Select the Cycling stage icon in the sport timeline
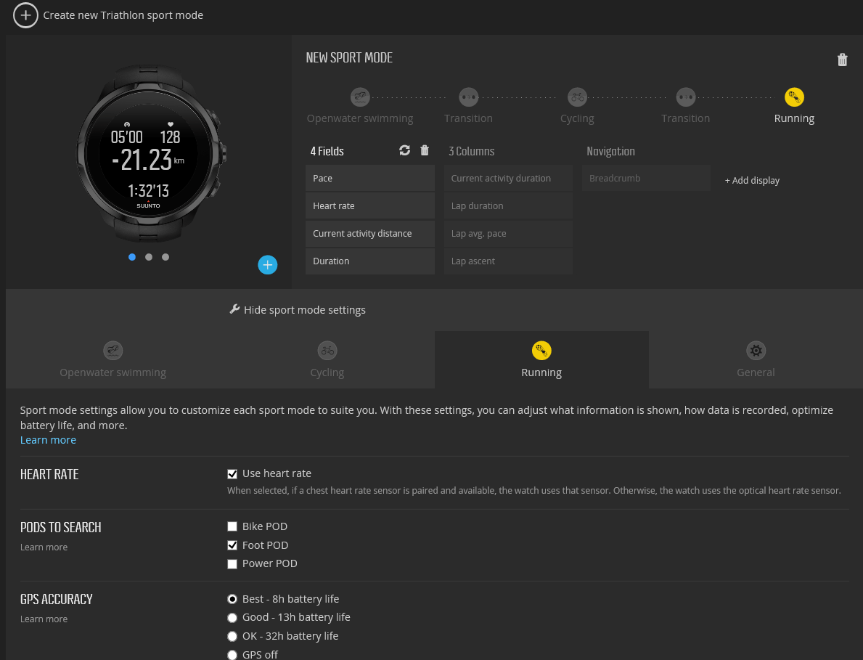 [x=577, y=97]
